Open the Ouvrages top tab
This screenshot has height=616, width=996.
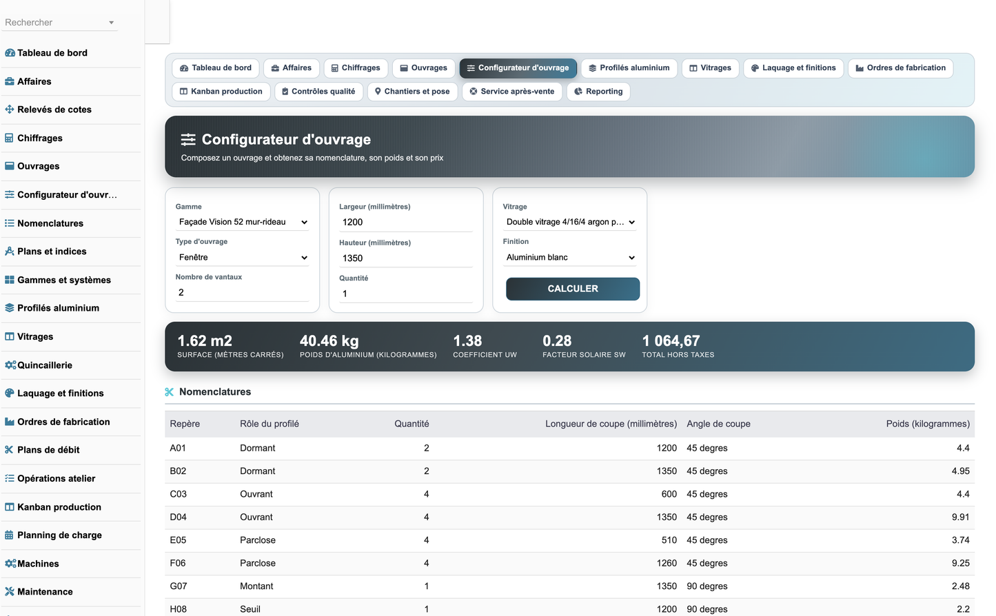(424, 68)
